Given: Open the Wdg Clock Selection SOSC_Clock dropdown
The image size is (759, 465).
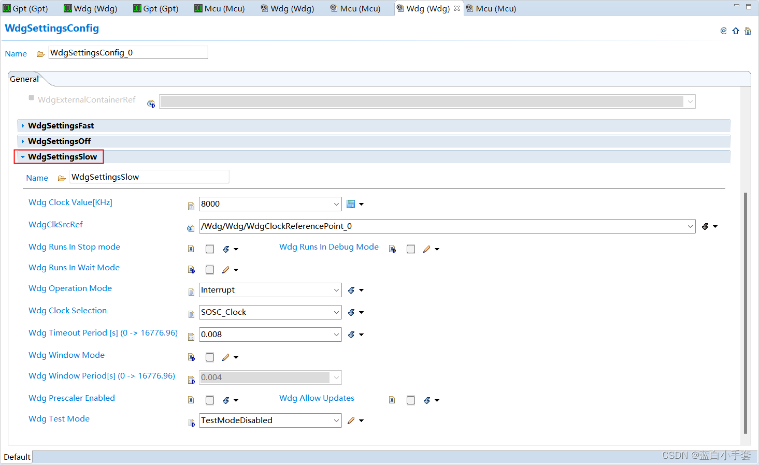Looking at the screenshot, I should point(336,312).
